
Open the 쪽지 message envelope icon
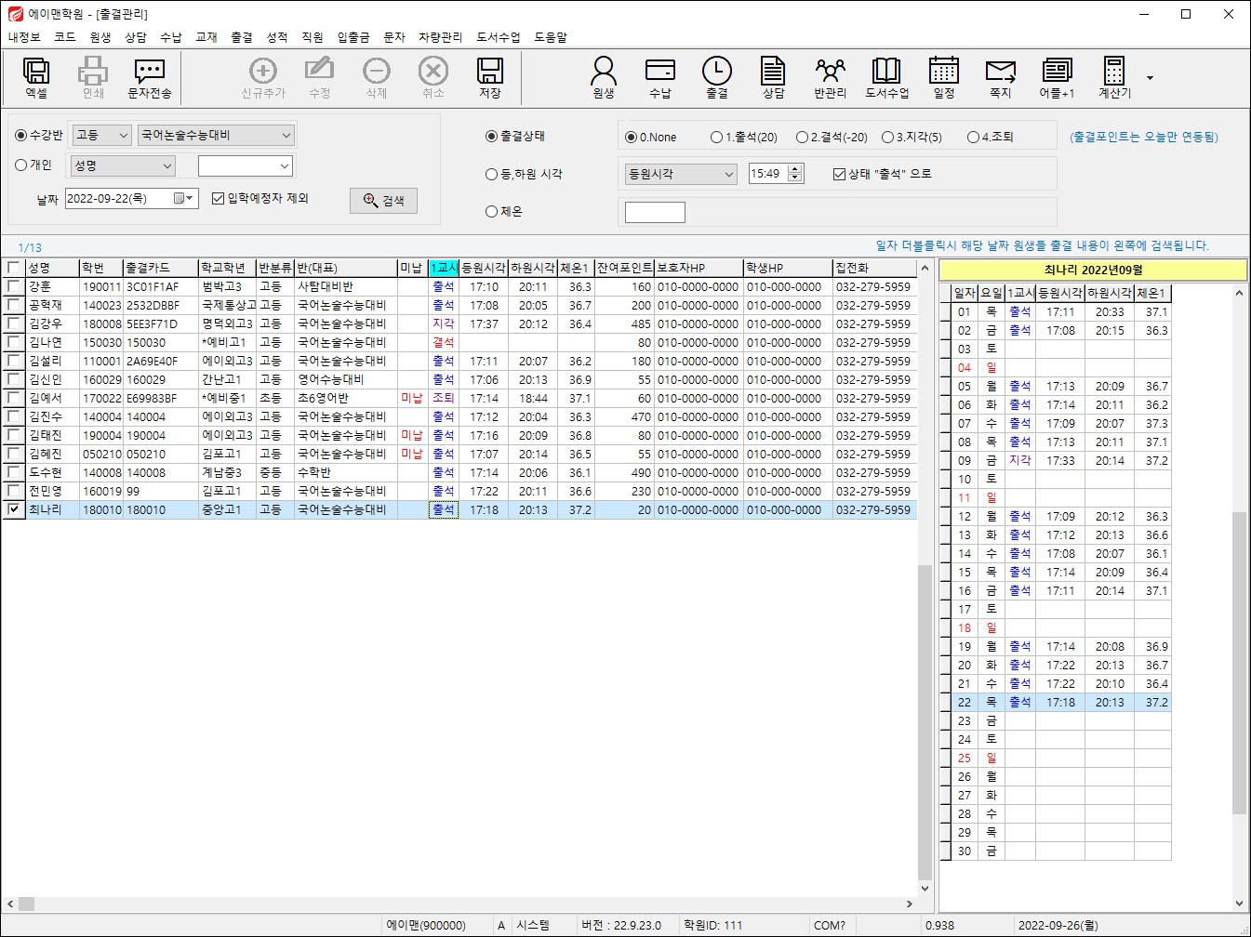[x=1001, y=77]
